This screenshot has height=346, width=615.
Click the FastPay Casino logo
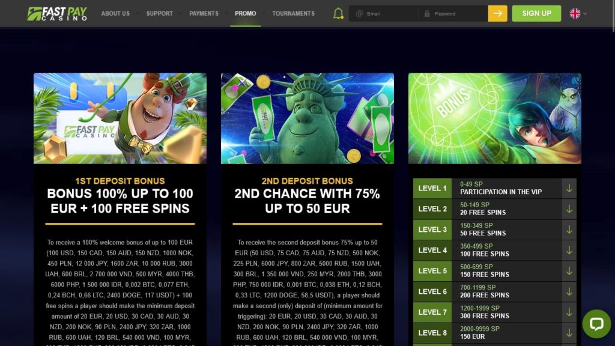pyautogui.click(x=57, y=13)
